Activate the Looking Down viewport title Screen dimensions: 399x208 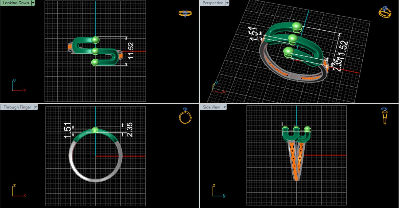[x=16, y=3]
